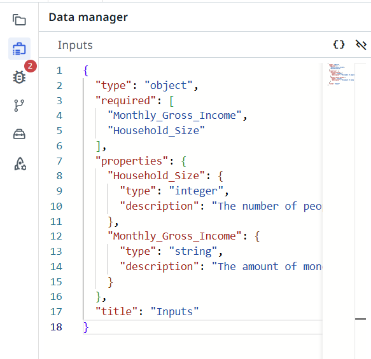This screenshot has width=371, height=359.
Task: Open the rocket deployment settings icon
Action: coord(20,164)
